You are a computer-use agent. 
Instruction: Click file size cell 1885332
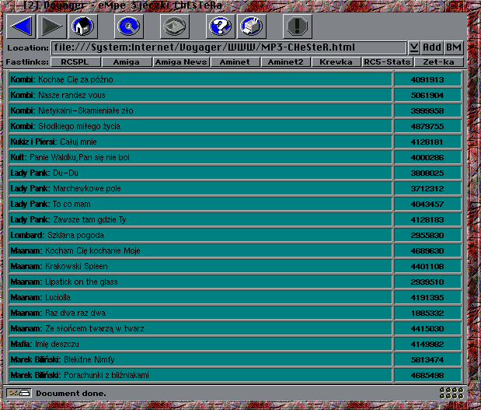pyautogui.click(x=427, y=313)
